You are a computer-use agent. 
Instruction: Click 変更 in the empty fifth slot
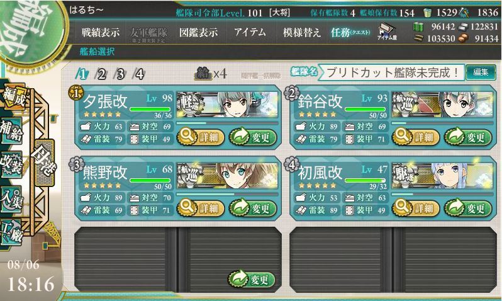pos(252,280)
